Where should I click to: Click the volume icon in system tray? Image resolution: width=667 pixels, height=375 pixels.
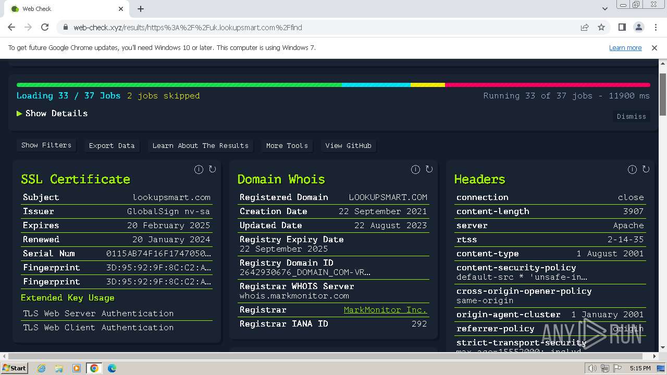click(x=592, y=368)
